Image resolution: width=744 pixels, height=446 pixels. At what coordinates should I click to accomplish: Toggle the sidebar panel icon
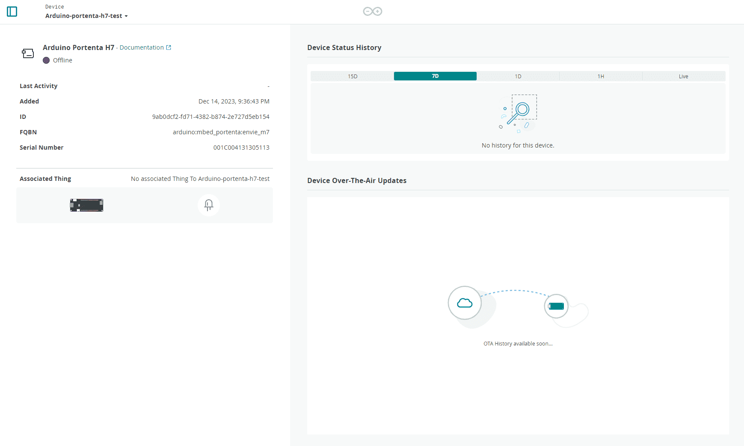coord(12,12)
